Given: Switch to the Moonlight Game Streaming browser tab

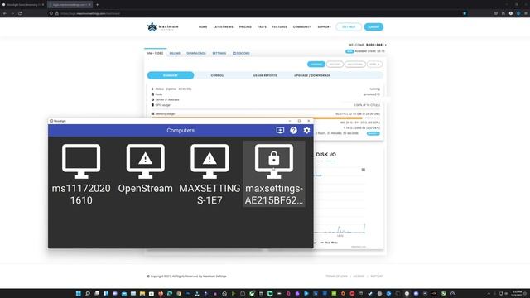Looking at the screenshot, I should (23, 5).
